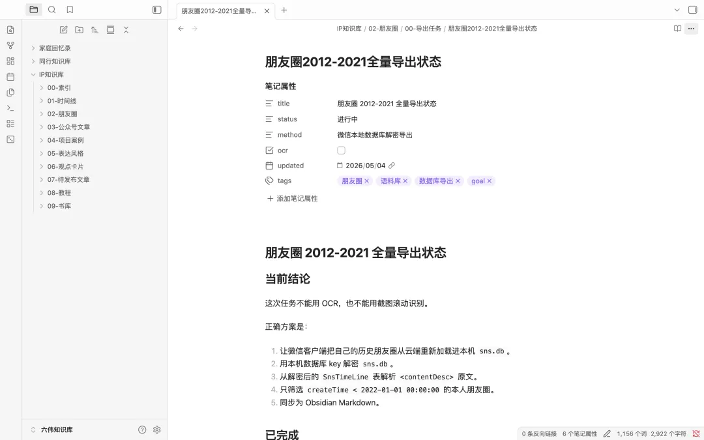
Task: Open the help question mark icon
Action: pos(142,430)
